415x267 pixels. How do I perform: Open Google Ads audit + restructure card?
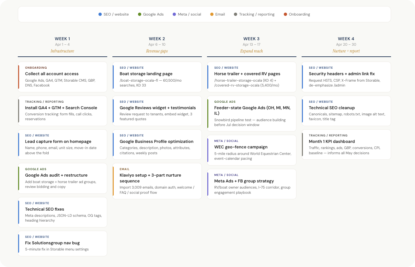(x=63, y=178)
